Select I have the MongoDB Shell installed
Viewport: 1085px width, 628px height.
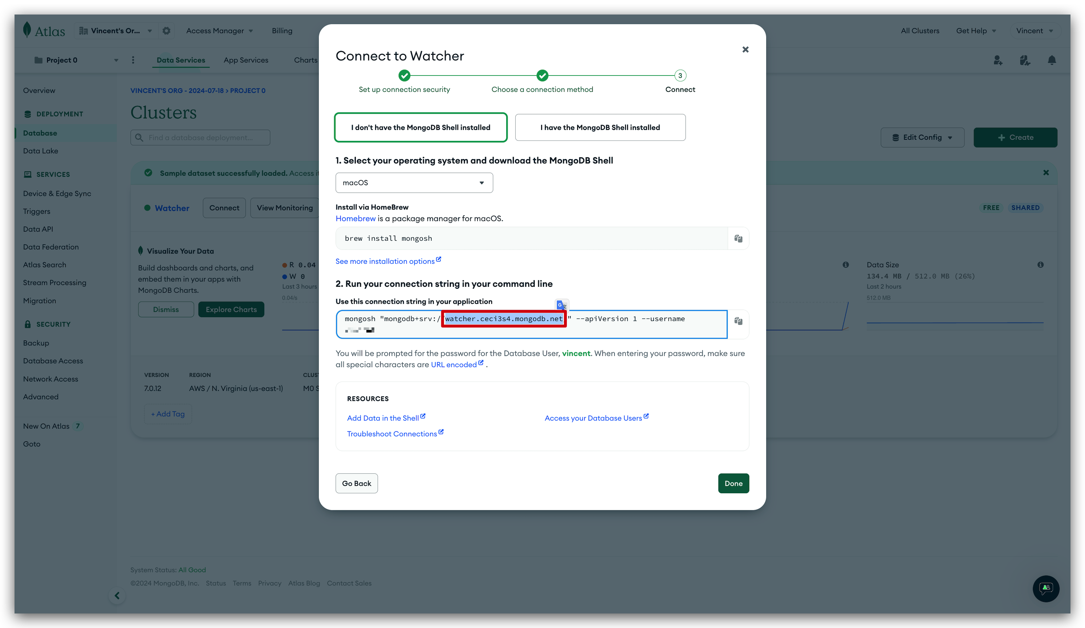pos(600,127)
